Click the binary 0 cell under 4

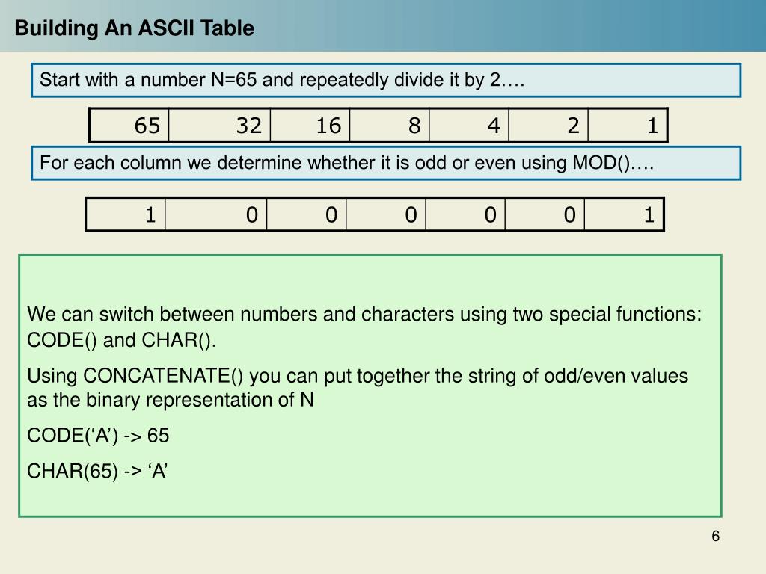coord(465,215)
